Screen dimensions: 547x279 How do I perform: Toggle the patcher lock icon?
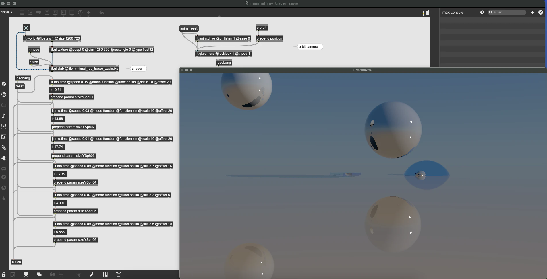pyautogui.click(x=4, y=274)
